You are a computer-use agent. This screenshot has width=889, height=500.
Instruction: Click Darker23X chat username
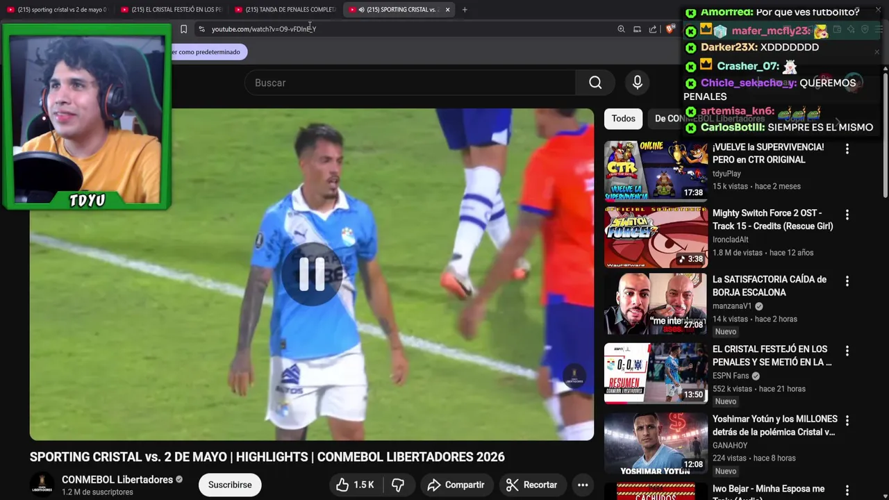tap(729, 47)
